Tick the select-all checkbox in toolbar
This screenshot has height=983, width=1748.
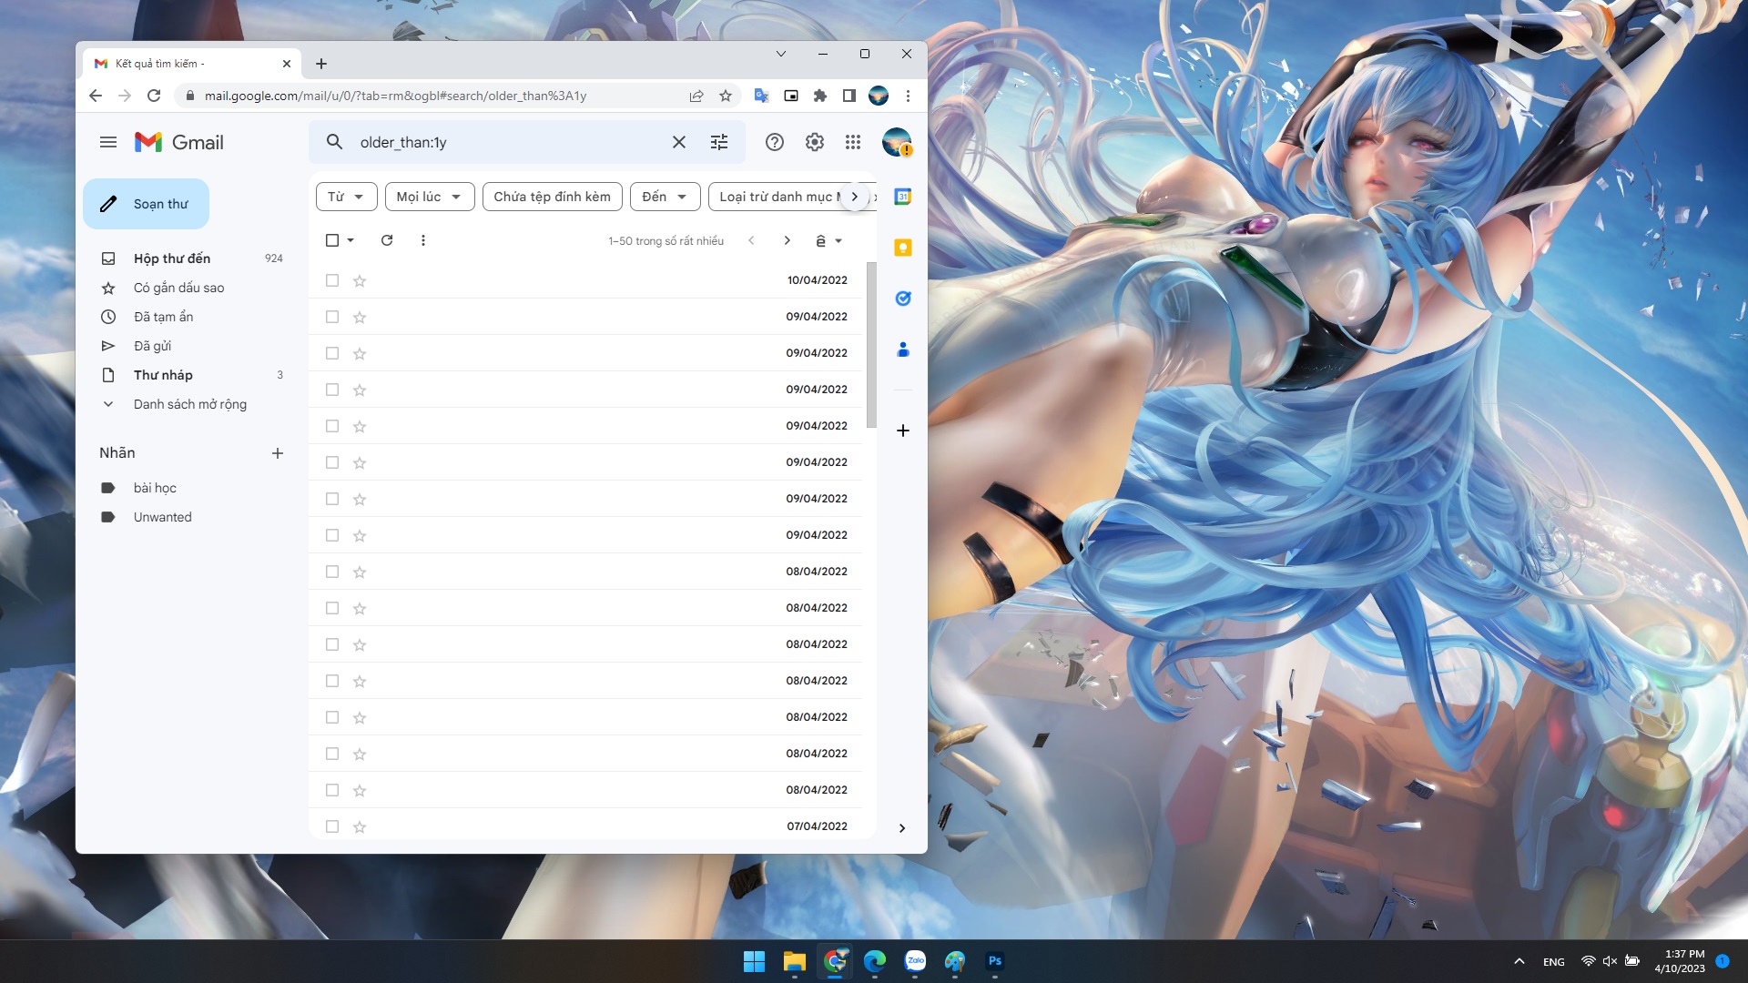tap(332, 240)
